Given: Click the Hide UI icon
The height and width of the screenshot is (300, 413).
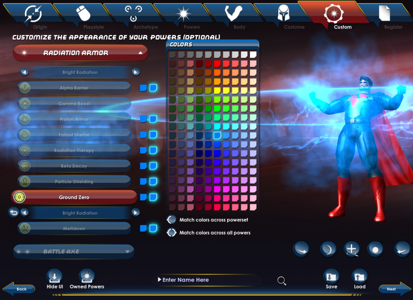Looking at the screenshot, I should click(x=55, y=277).
